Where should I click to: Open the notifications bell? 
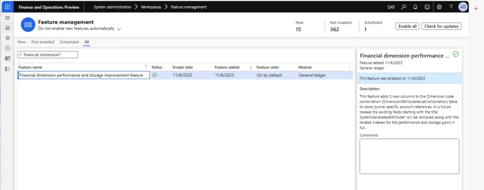pos(415,7)
